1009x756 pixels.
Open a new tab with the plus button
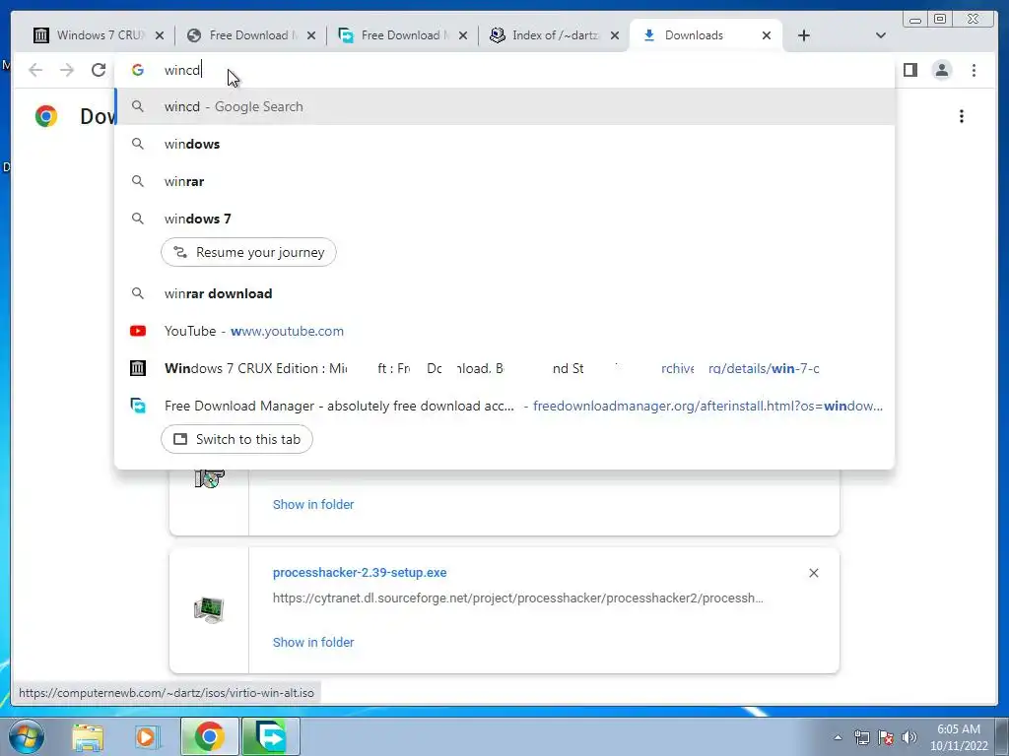coord(804,35)
